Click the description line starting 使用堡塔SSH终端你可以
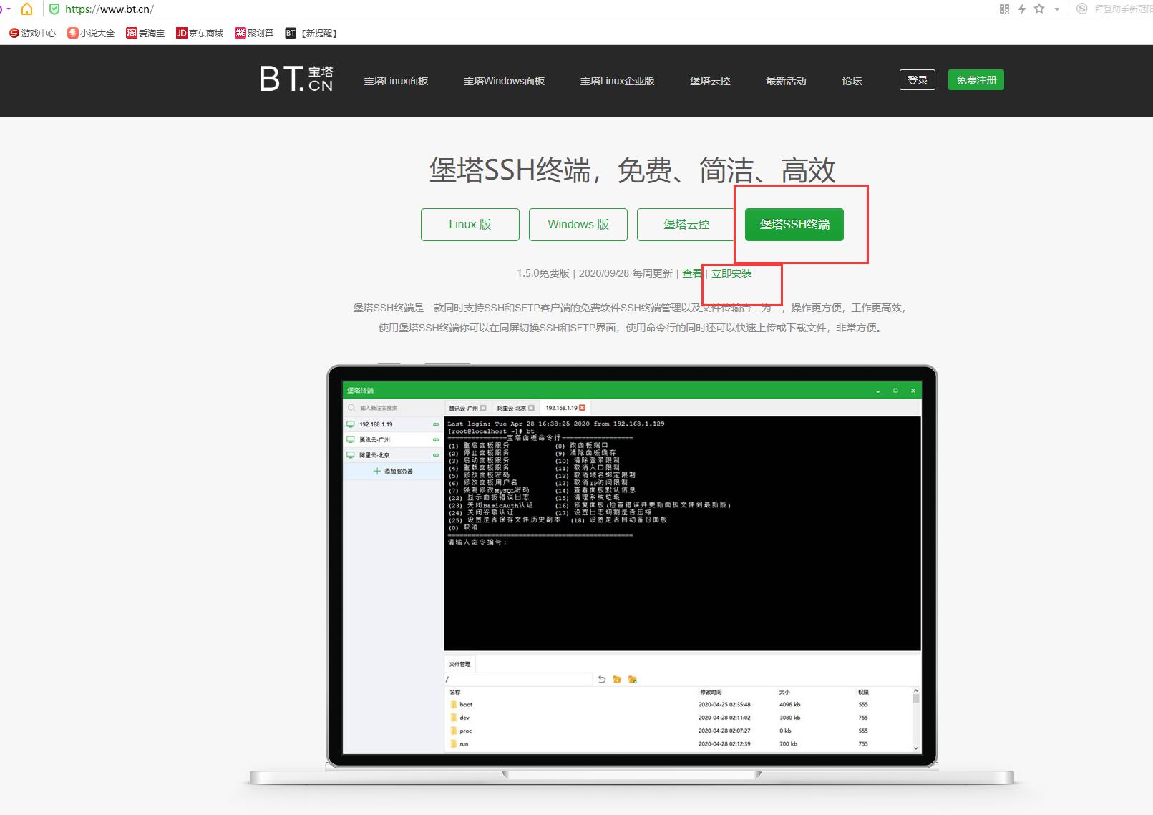The image size is (1153, 815). (631, 328)
